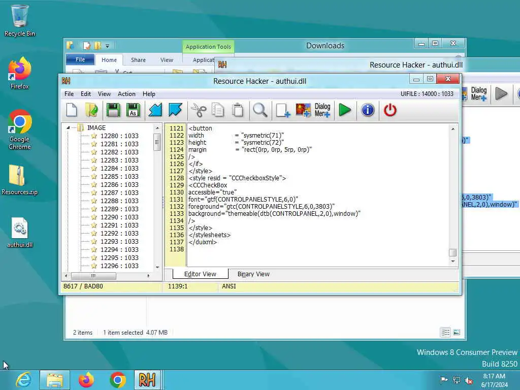The height and width of the screenshot is (390, 520).
Task: Save the file using the green floppy icon
Action: [x=113, y=110]
